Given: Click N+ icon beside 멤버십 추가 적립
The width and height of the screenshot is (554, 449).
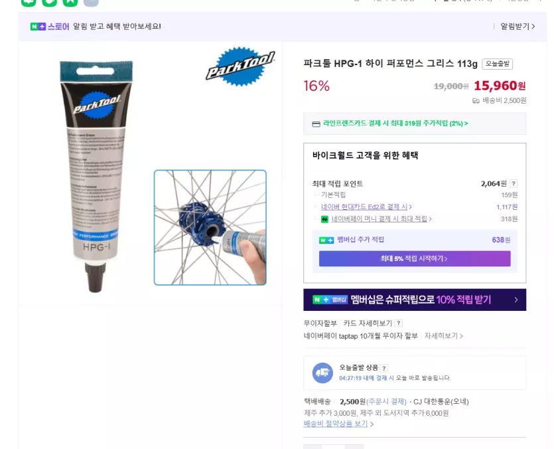Looking at the screenshot, I should click(326, 240).
